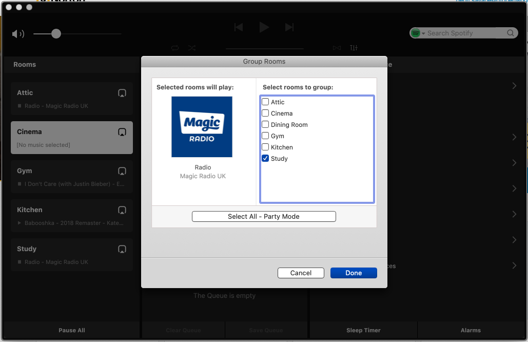Check the Cinema checkbox

coord(265,113)
